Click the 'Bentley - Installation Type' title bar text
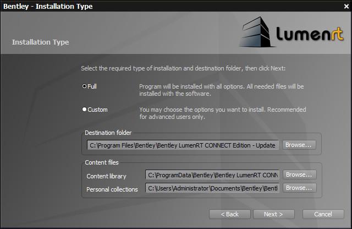The image size is (352, 229). [x=48, y=6]
